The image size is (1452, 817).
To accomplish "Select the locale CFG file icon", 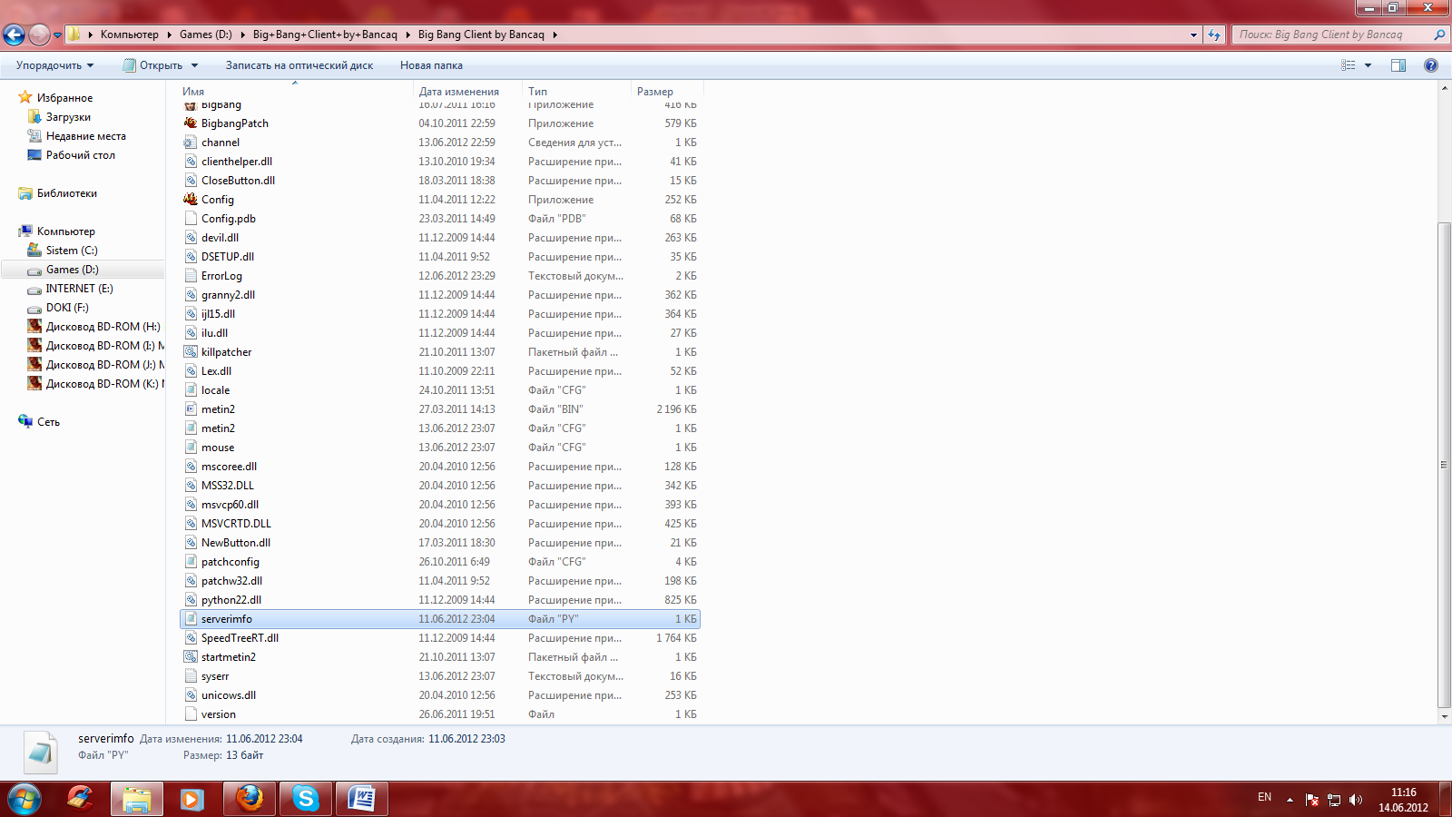I will click(x=191, y=390).
